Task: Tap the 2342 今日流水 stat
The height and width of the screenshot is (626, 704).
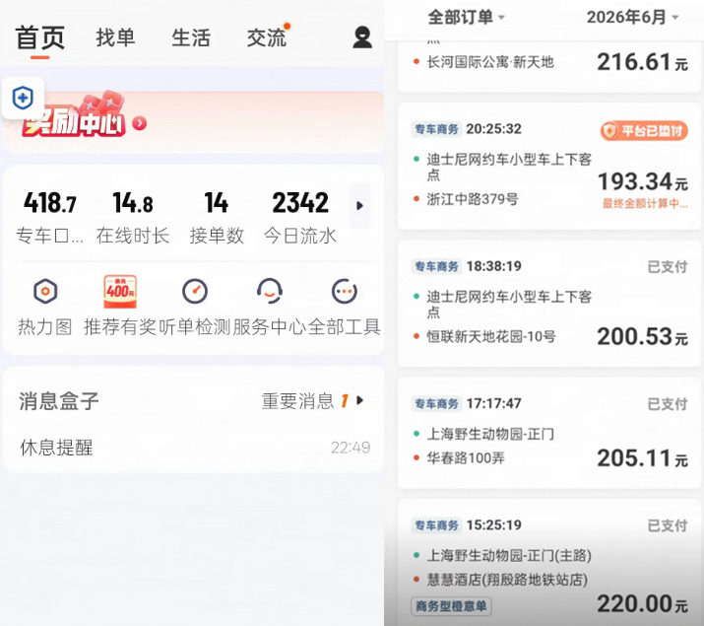Action: (x=300, y=218)
